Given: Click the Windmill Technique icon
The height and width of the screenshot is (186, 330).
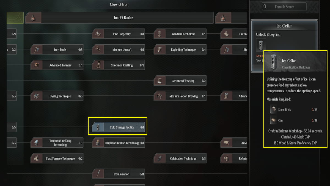Looking at the screenshot, I should [x=159, y=34].
